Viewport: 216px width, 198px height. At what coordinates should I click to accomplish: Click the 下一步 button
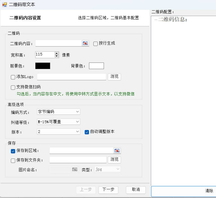point(108,190)
